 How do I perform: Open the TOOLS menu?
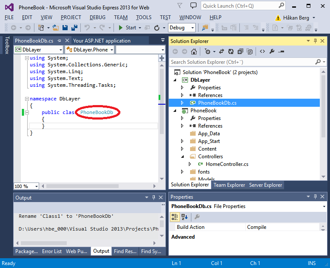pos(144,17)
